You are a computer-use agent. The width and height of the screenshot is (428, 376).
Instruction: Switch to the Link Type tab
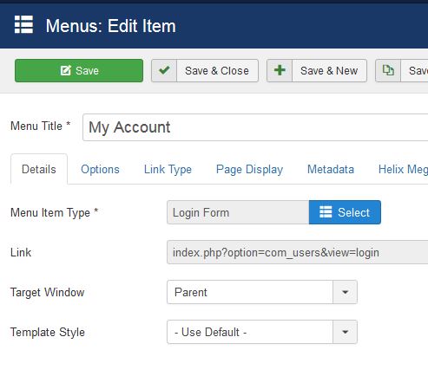tap(168, 169)
